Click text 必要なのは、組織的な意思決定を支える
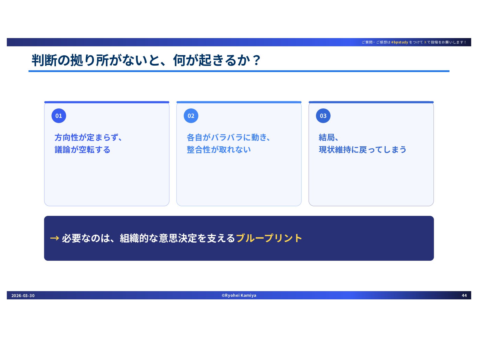 [148, 238]
